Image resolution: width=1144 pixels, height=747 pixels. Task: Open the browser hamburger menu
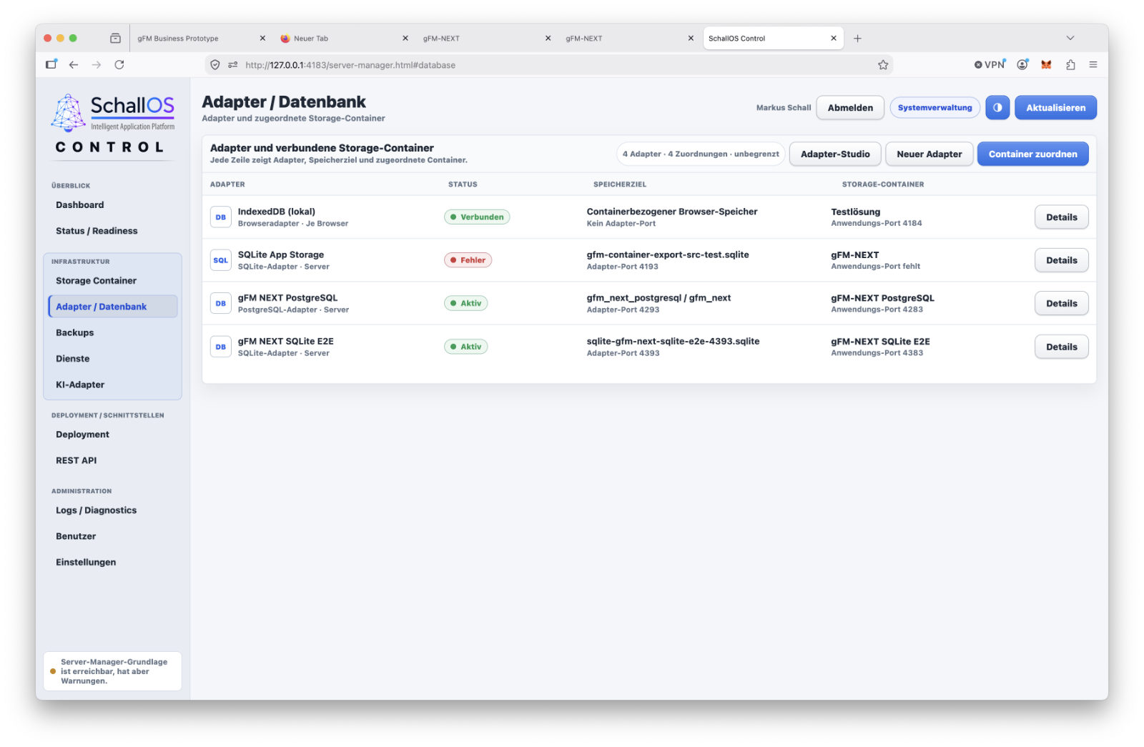(1093, 64)
